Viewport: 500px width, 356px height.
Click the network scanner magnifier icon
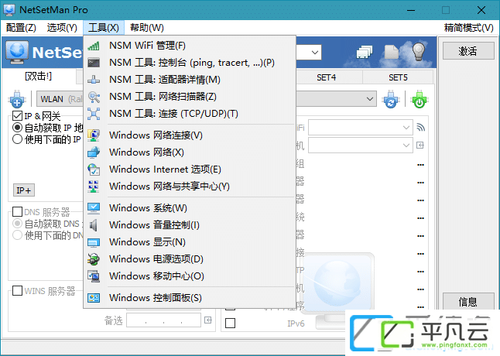click(94, 97)
